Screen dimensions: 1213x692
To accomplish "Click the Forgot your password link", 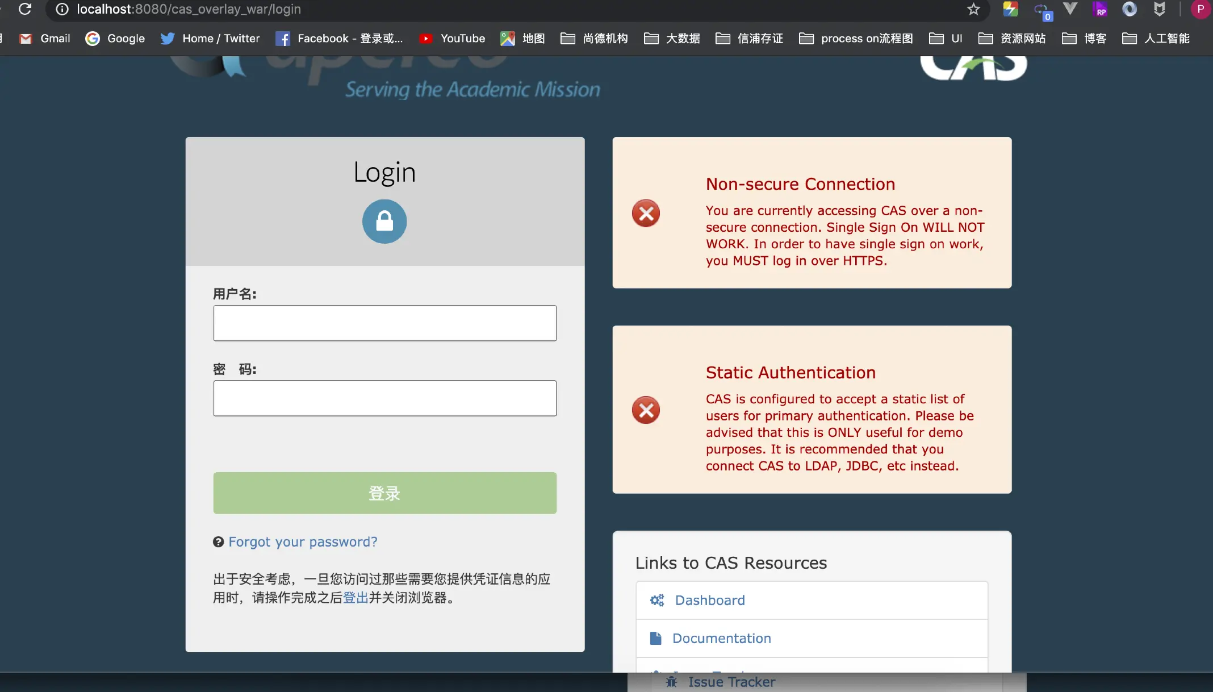I will click(x=303, y=541).
